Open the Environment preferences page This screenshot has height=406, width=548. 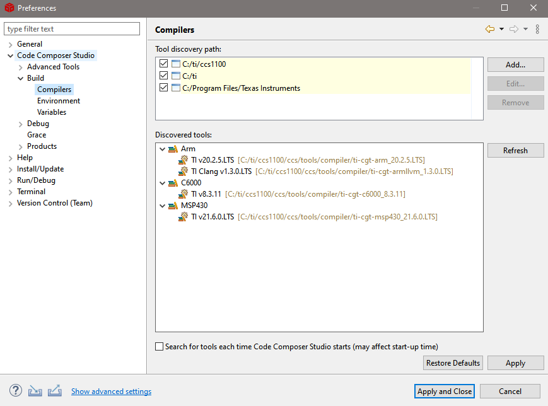tap(58, 101)
